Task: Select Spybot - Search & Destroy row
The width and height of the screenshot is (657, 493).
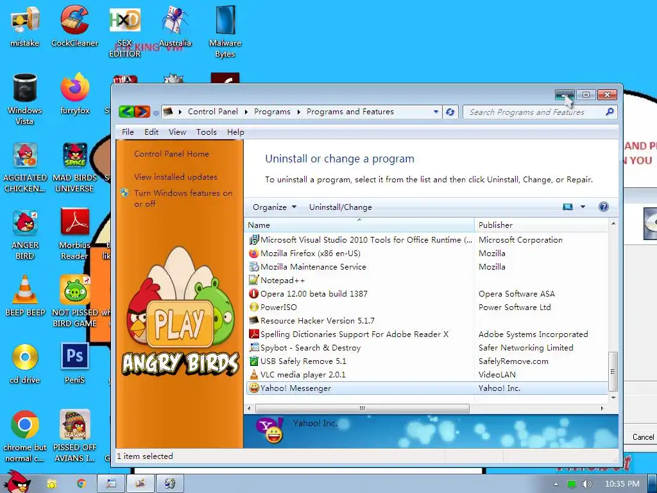Action: (427, 347)
